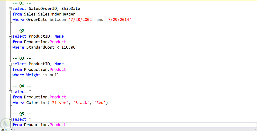This screenshot has width=257, height=131.
Task: Click the 'OrderDate' column in Q1
Action: (37, 20)
